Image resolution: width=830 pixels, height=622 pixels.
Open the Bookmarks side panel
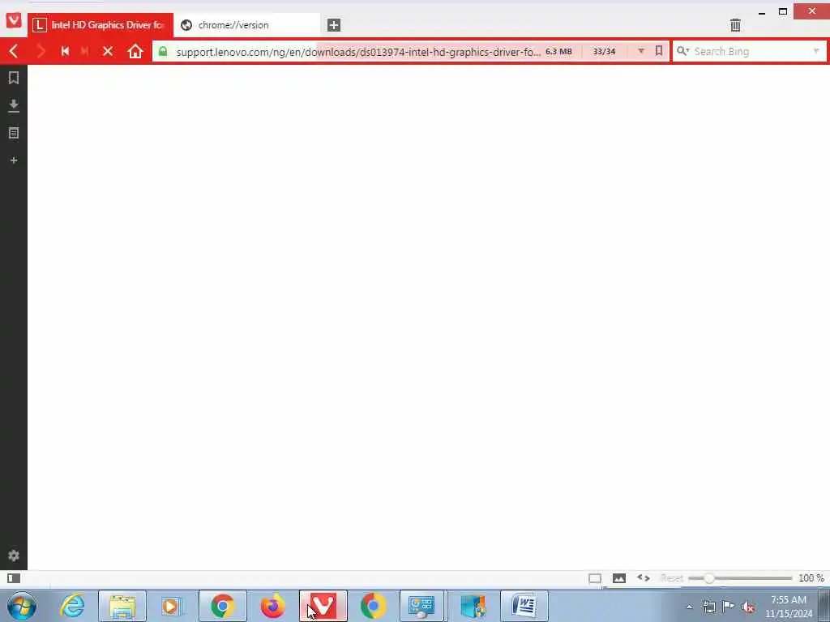tap(14, 79)
